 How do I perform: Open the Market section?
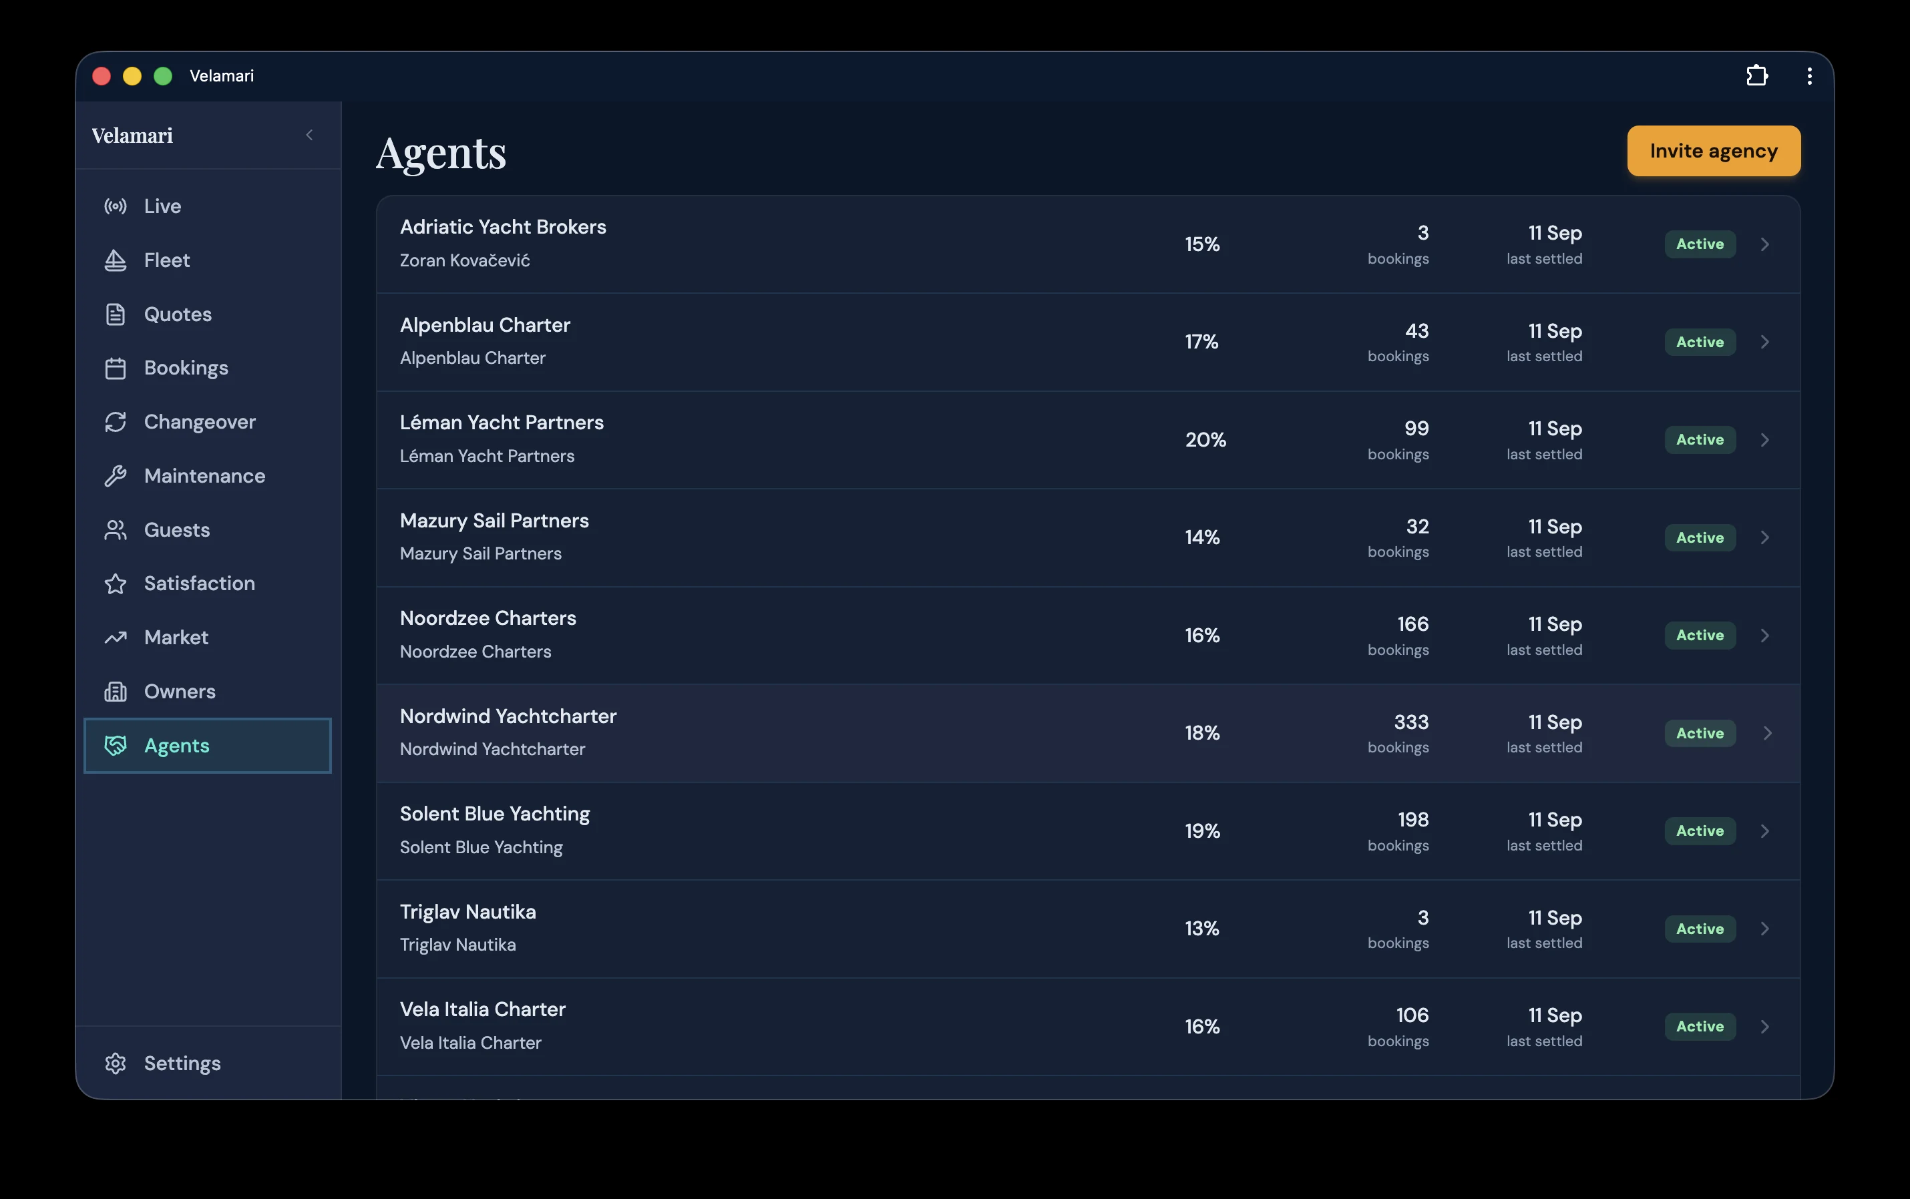tap(208, 638)
